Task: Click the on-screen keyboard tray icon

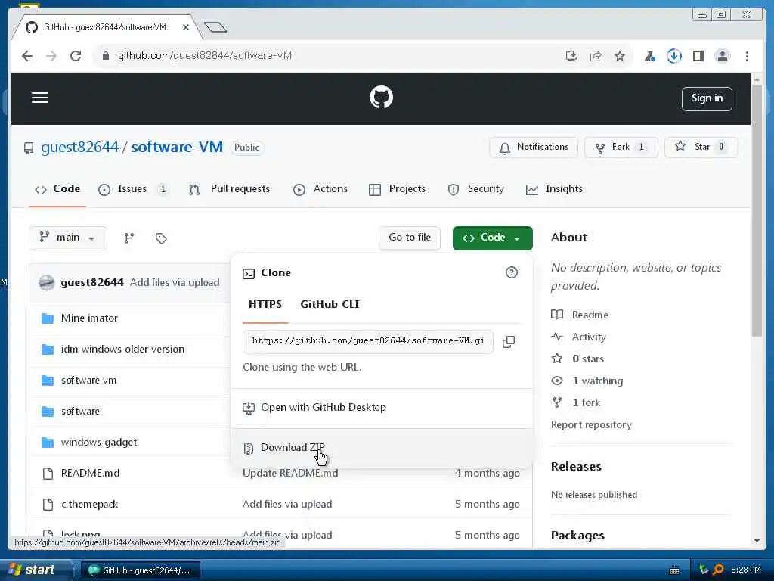Action: point(673,570)
